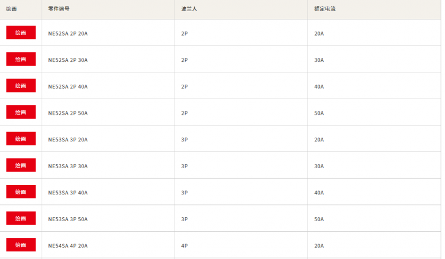Open drawing for NE53SA 3P 50A
The image size is (445, 259).
pyautogui.click(x=21, y=218)
